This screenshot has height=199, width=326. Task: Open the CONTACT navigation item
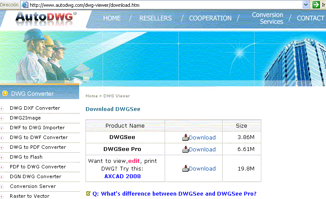pos(310,18)
